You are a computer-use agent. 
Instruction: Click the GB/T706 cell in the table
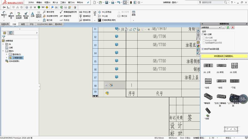coord(159,37)
